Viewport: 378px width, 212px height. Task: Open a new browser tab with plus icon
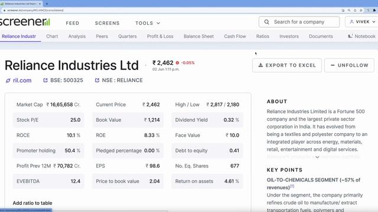pos(47,4)
